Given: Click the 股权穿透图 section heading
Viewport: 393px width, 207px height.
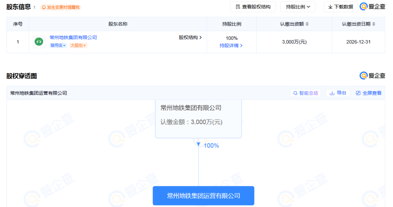Looking at the screenshot, I should point(21,76).
